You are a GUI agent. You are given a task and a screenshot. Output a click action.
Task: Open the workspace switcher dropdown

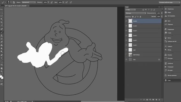[169, 2]
